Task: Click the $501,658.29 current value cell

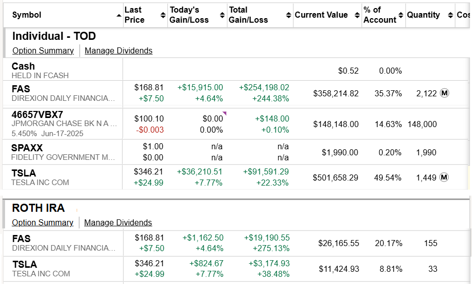Action: pyautogui.click(x=335, y=177)
